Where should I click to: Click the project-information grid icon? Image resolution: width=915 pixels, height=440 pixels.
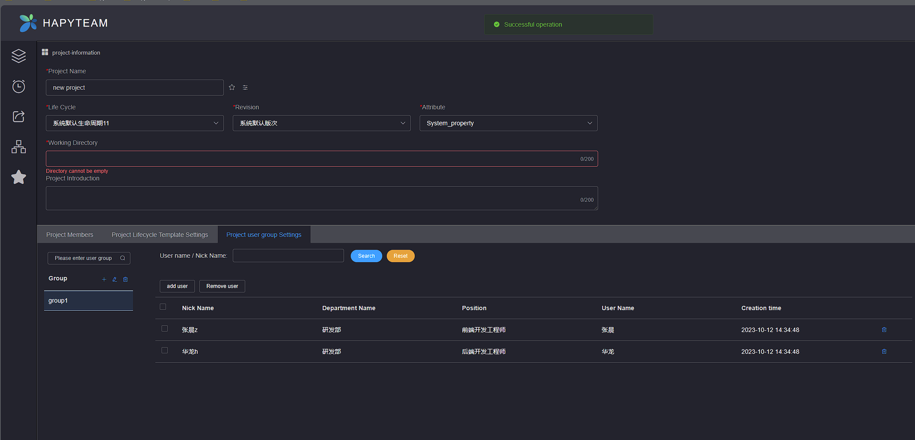[45, 52]
